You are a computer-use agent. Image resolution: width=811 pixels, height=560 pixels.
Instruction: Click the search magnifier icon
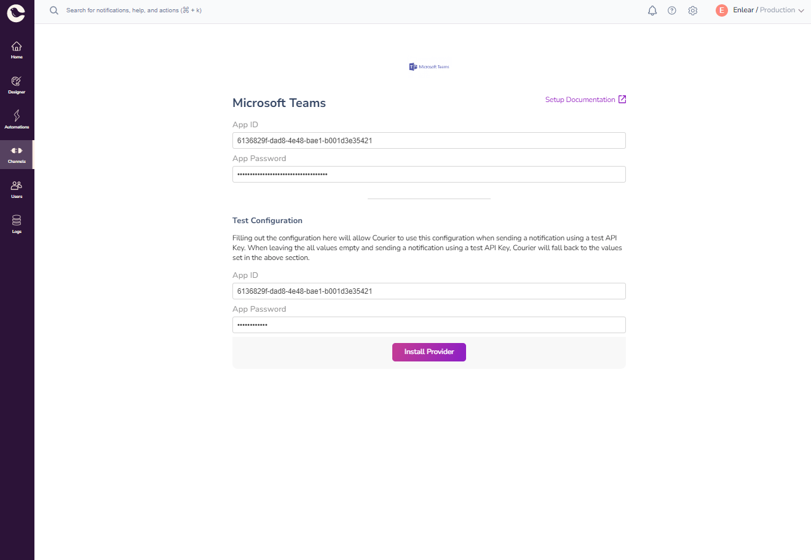[54, 10]
